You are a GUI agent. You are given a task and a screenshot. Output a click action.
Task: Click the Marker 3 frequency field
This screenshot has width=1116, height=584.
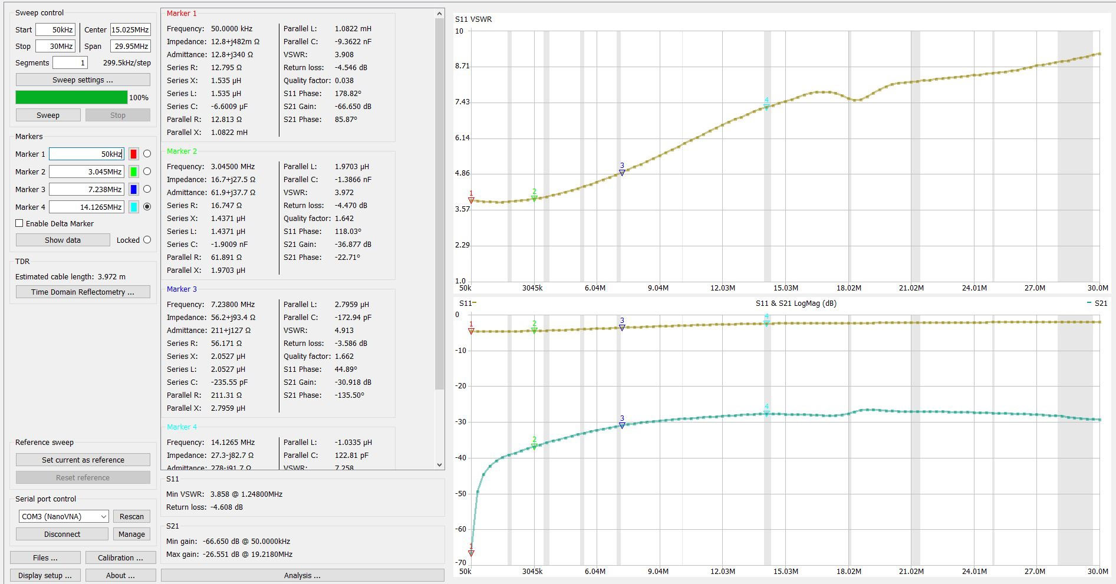(x=86, y=189)
